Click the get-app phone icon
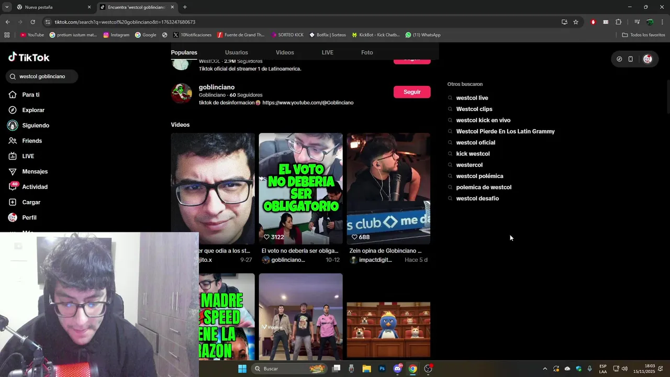Image resolution: width=670 pixels, height=377 pixels. click(x=631, y=59)
